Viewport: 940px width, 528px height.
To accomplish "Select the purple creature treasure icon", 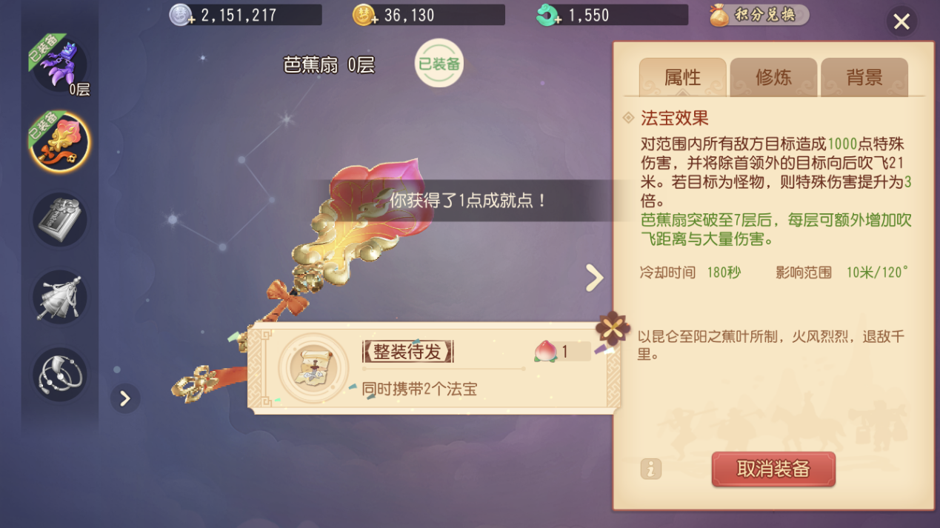I will point(59,65).
